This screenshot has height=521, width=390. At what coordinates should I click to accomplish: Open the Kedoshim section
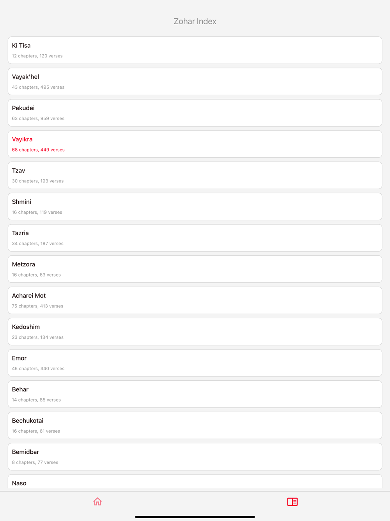(x=195, y=332)
